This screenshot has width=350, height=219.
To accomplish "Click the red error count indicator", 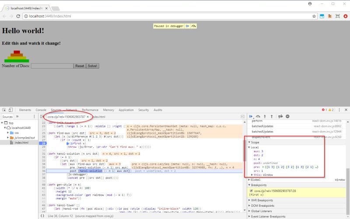I will [x=324, y=110].
